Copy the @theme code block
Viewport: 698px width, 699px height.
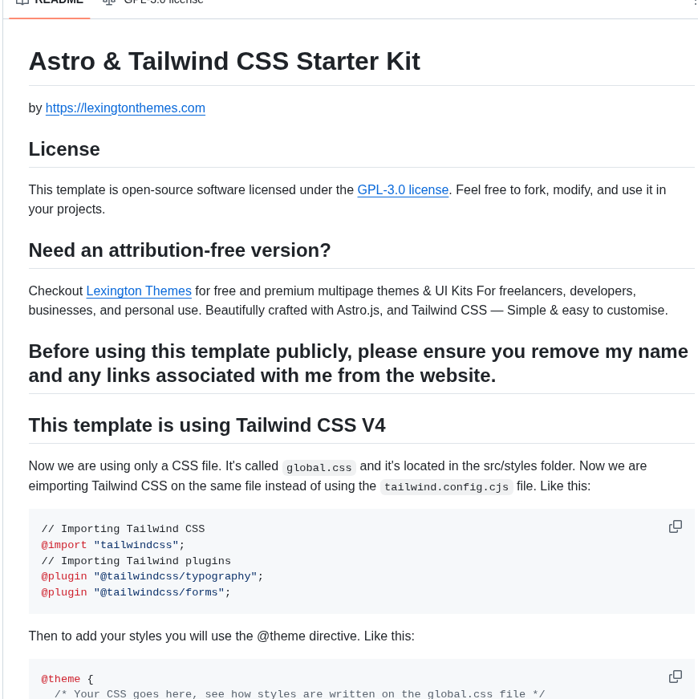(675, 676)
